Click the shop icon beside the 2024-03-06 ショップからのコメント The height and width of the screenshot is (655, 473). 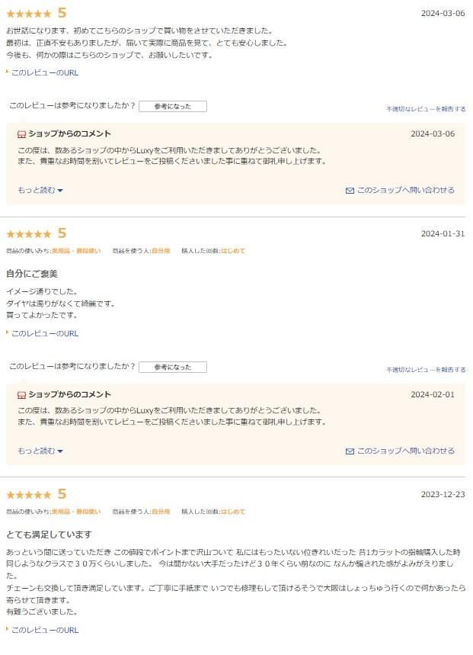pos(21,134)
